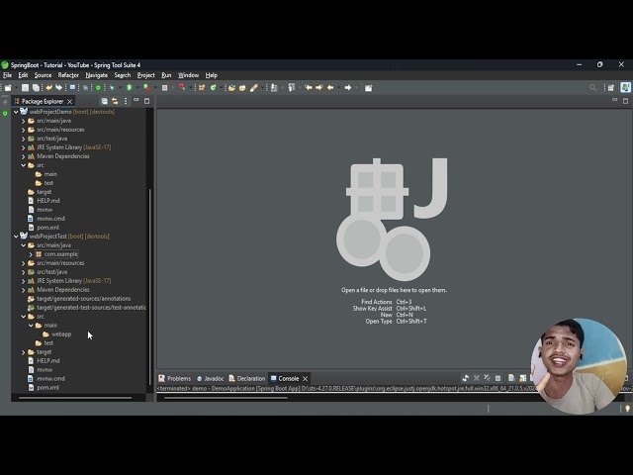Viewport: 633px width, 475px height.
Task: Click the magnifier search icon at toolbar right
Action: 592,88
